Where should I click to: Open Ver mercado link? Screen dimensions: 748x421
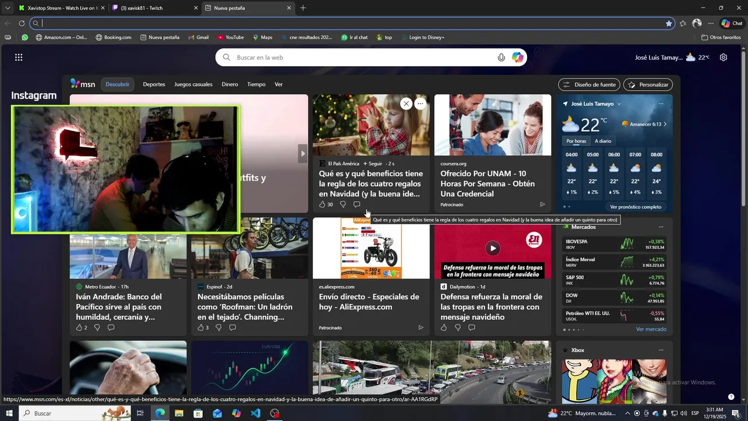pos(651,329)
